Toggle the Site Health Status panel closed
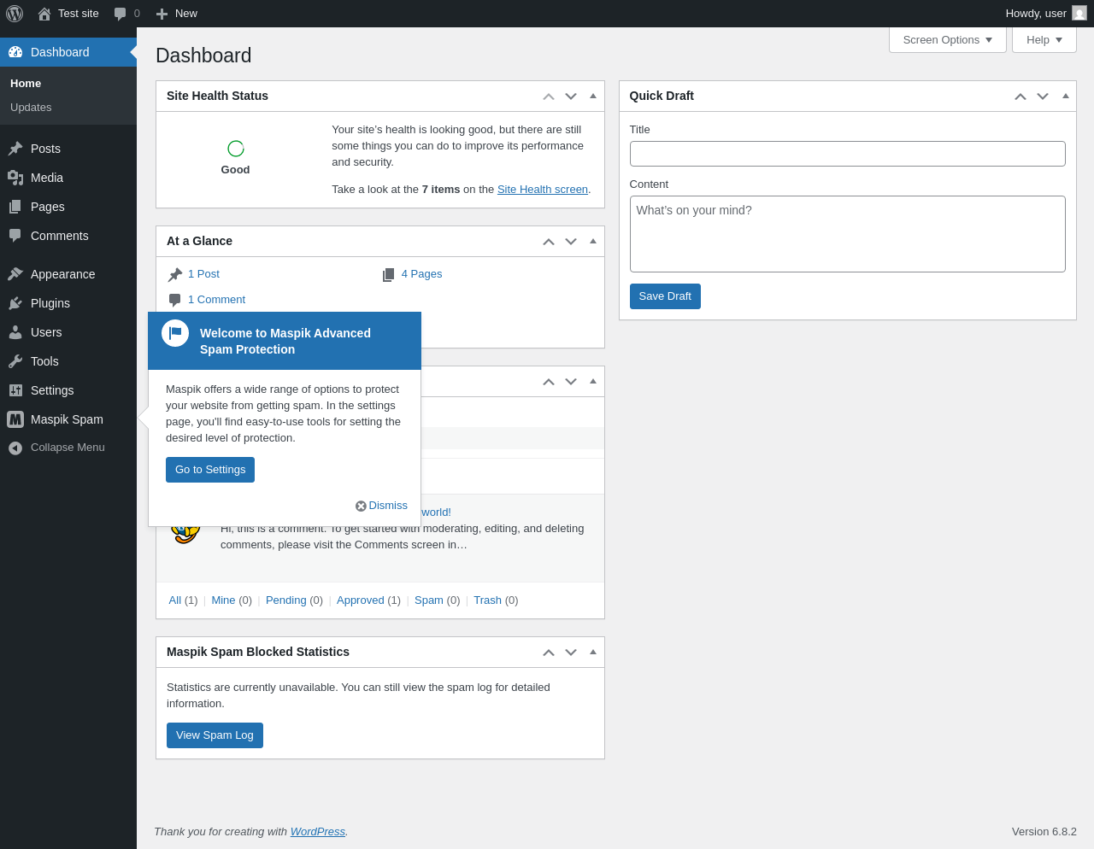The width and height of the screenshot is (1094, 849). pyautogui.click(x=593, y=96)
